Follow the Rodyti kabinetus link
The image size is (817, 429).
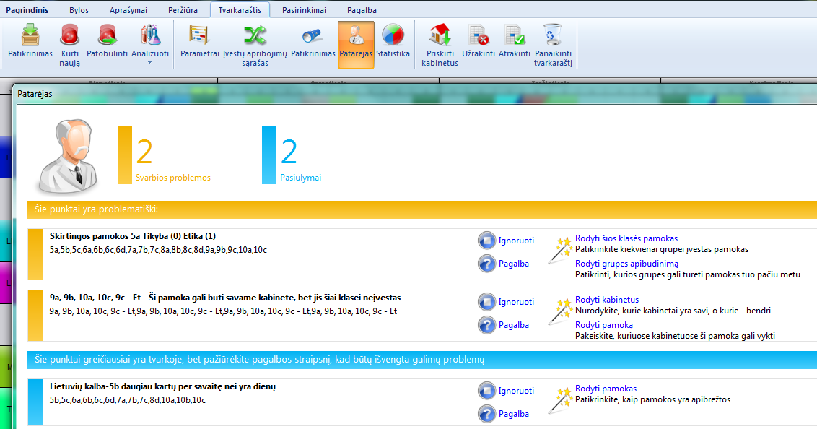[606, 300]
